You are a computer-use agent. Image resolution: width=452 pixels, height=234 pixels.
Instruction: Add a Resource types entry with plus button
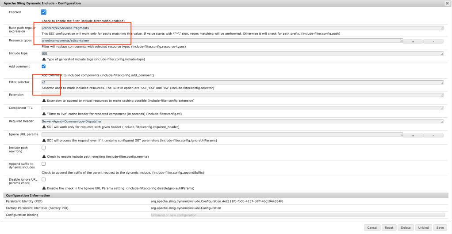click(413, 41)
